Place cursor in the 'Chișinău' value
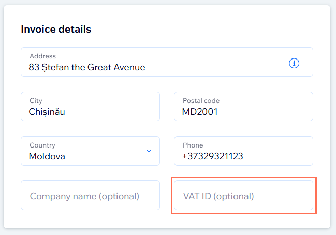336x235 pixels. point(47,112)
